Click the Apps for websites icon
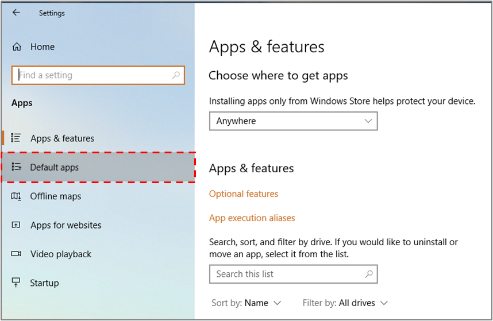Screen dimensions: 493x321 pos(16,225)
